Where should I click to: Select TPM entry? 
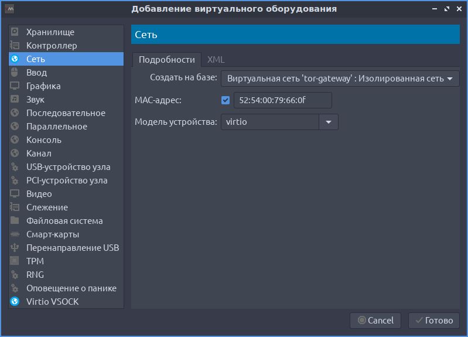tap(66, 261)
